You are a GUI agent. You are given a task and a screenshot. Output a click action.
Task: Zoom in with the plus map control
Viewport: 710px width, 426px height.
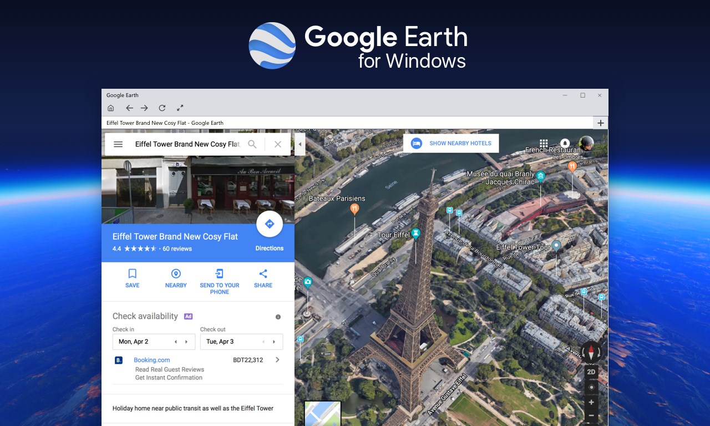(591, 402)
